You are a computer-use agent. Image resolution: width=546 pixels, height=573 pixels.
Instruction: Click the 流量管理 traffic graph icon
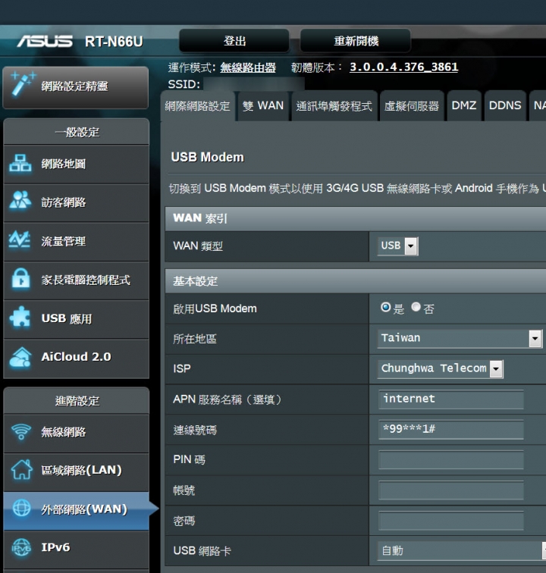20,240
